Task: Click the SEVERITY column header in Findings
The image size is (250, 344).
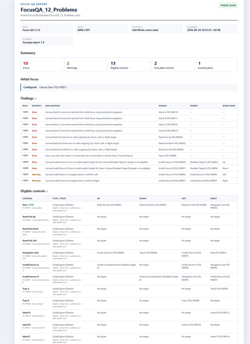Action: pos(37,106)
